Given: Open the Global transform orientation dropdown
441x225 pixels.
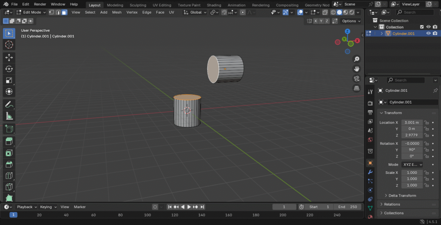Looking at the screenshot, I should [x=196, y=12].
